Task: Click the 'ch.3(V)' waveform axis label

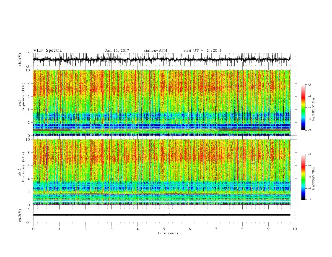Action: coord(20,215)
